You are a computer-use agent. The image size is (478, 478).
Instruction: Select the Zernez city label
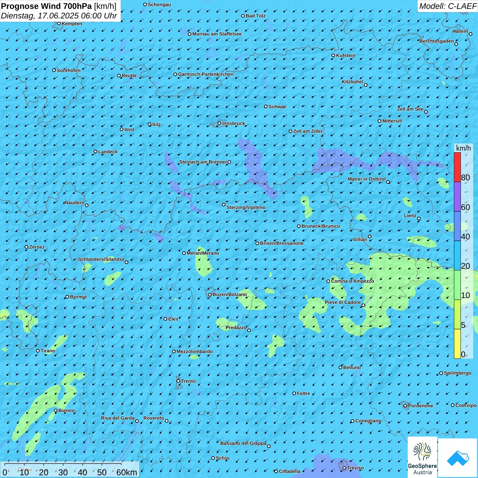(37, 247)
